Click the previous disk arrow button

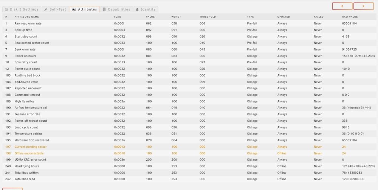tap(342, 6)
